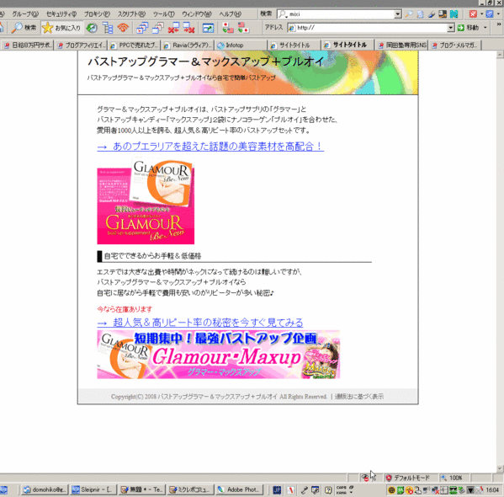Follow the あのプエラリアを超えた話題の美容素材 link
The width and height of the screenshot is (504, 497).
coord(210,147)
